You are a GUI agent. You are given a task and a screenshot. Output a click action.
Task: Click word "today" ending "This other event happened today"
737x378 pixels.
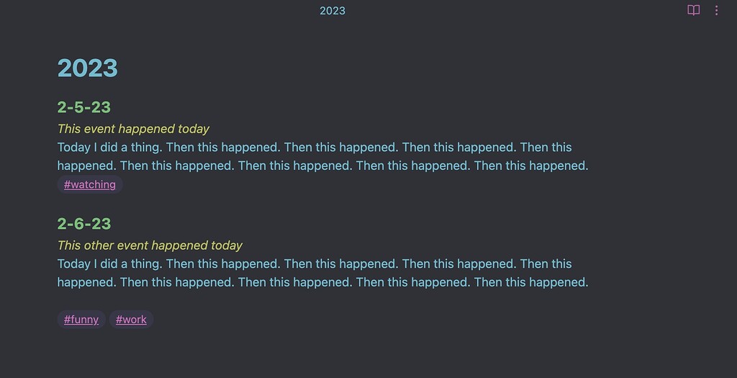(227, 246)
